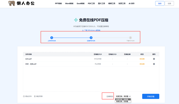Choose 高度压缩，低质量 option in list
The height and width of the screenshot is (104, 179).
pyautogui.click(x=123, y=101)
